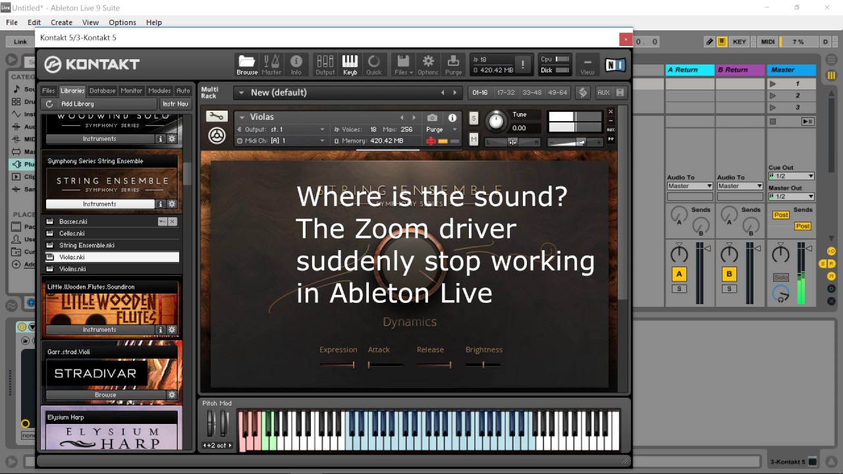This screenshot has height=474, width=843.
Task: Open the Quick-Load browser
Action: [x=374, y=65]
